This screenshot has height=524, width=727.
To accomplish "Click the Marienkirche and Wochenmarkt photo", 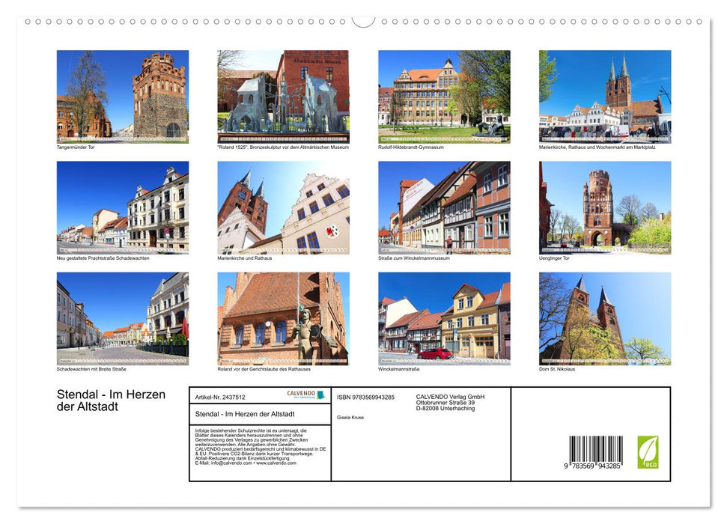I will tap(605, 97).
